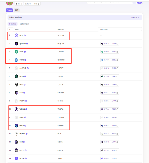Click the muBOND token name
This screenshot has width=149, height=163.
(x=23, y=68)
